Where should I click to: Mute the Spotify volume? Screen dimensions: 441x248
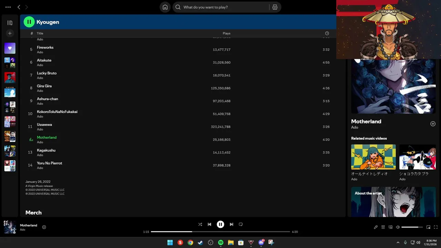click(398, 227)
